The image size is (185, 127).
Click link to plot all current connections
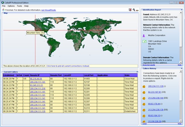(68, 66)
